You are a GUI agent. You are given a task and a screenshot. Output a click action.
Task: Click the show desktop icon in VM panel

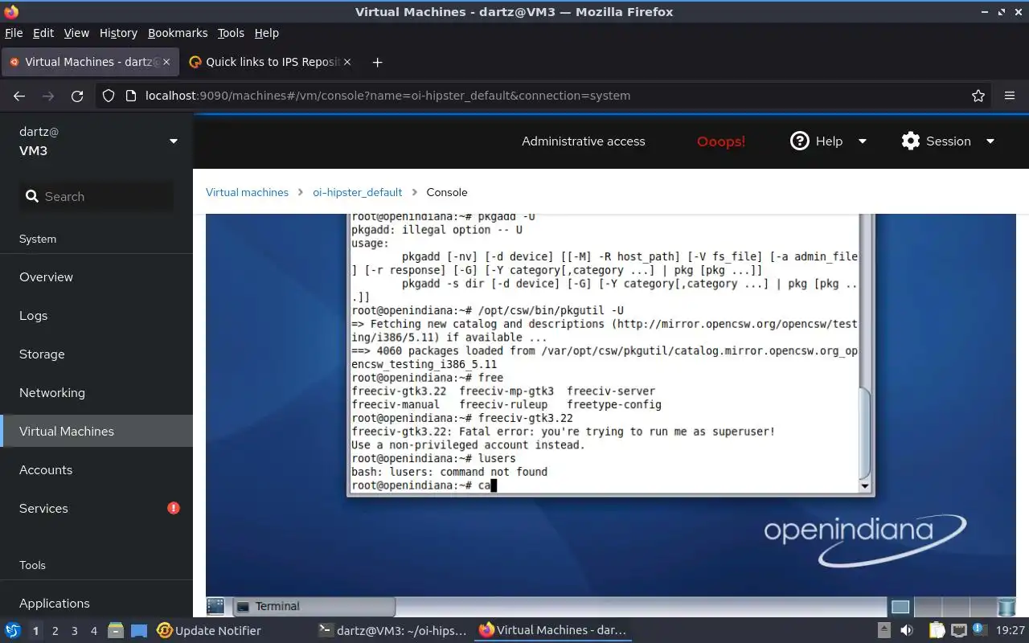[x=215, y=606]
